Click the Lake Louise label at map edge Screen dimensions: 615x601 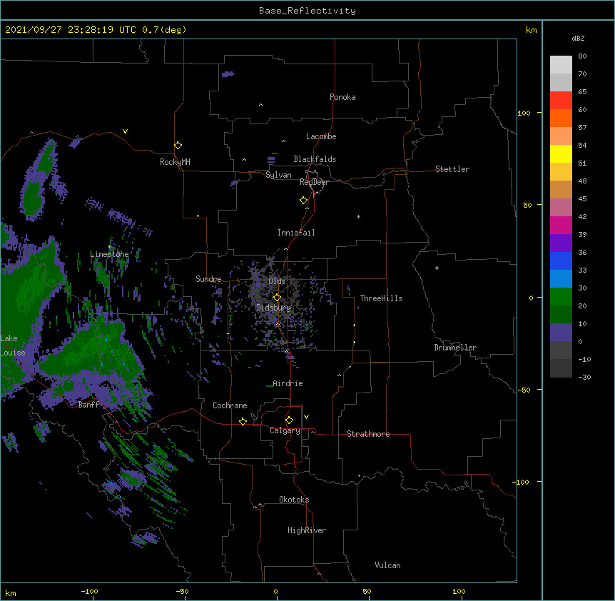coord(11,345)
